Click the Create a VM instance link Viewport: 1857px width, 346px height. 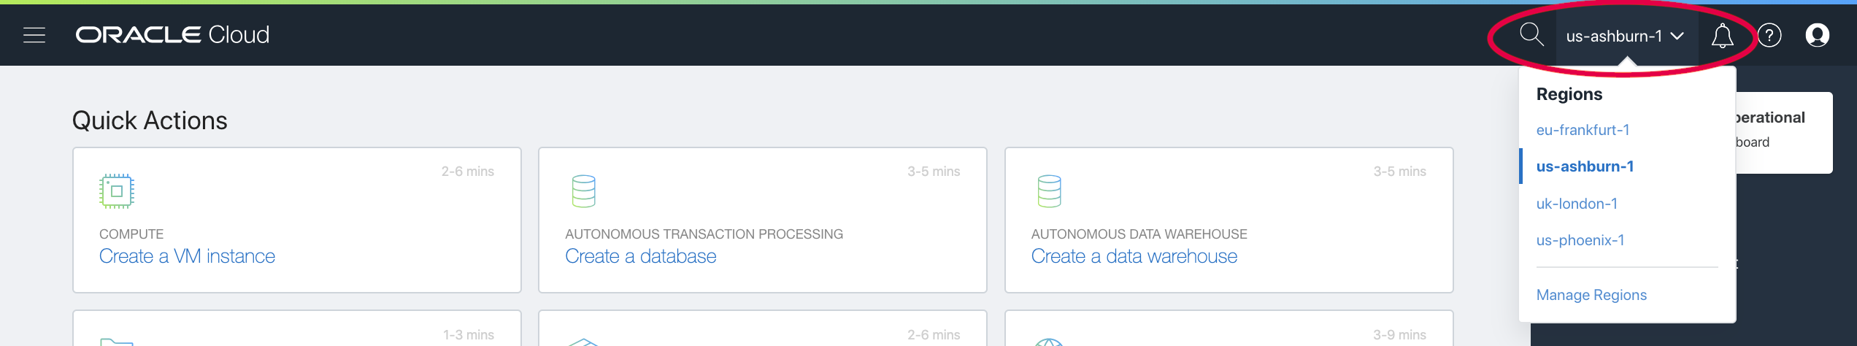pyautogui.click(x=187, y=256)
